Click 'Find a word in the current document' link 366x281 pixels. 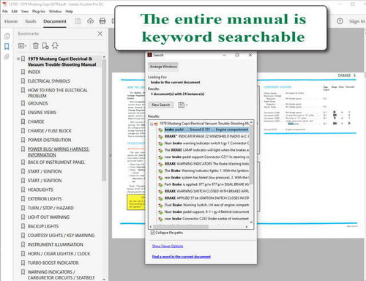pyautogui.click(x=182, y=257)
